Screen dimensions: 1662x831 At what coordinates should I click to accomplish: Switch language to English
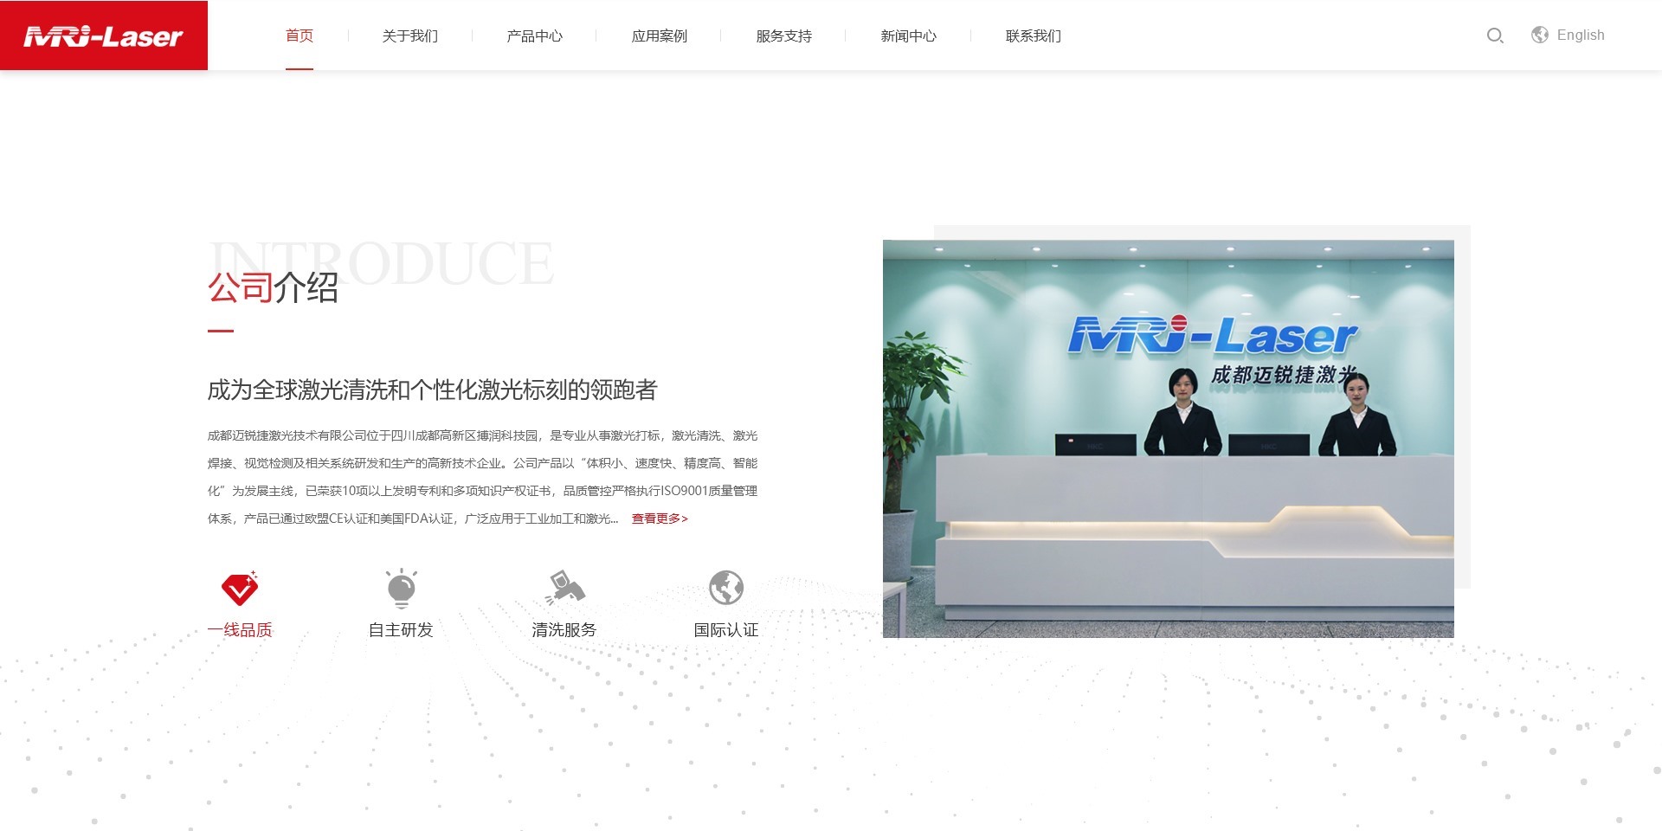1580,35
